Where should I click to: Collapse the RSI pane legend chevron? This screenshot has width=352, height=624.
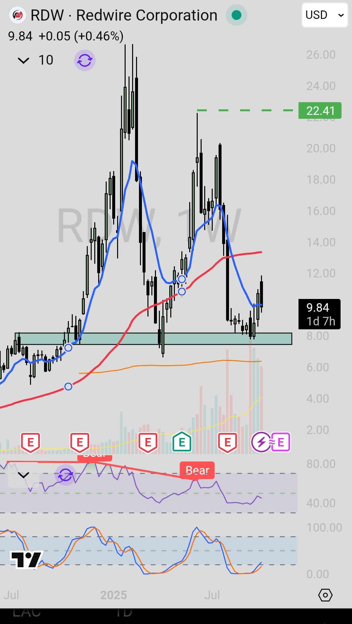pyautogui.click(x=23, y=475)
